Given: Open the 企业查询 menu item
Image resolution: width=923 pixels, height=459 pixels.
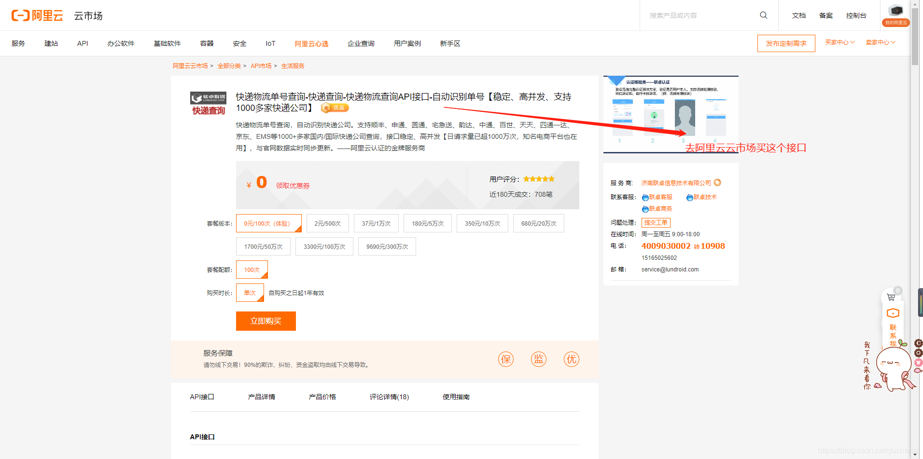Looking at the screenshot, I should pos(361,43).
